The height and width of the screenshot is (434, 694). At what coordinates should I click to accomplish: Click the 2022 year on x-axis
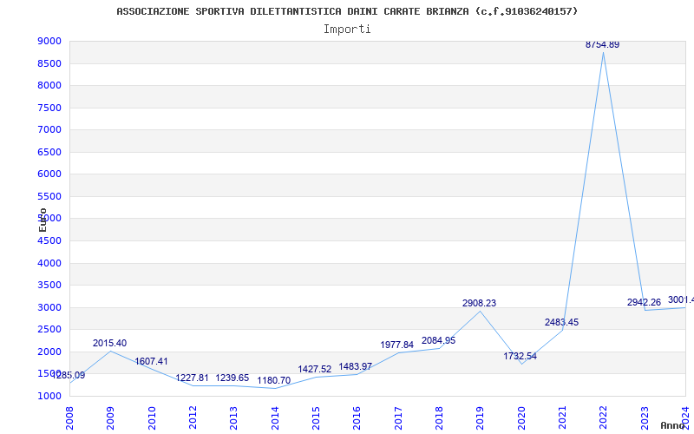604,416
